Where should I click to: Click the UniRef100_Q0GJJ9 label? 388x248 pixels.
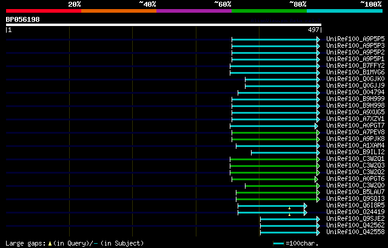pyautogui.click(x=355, y=86)
